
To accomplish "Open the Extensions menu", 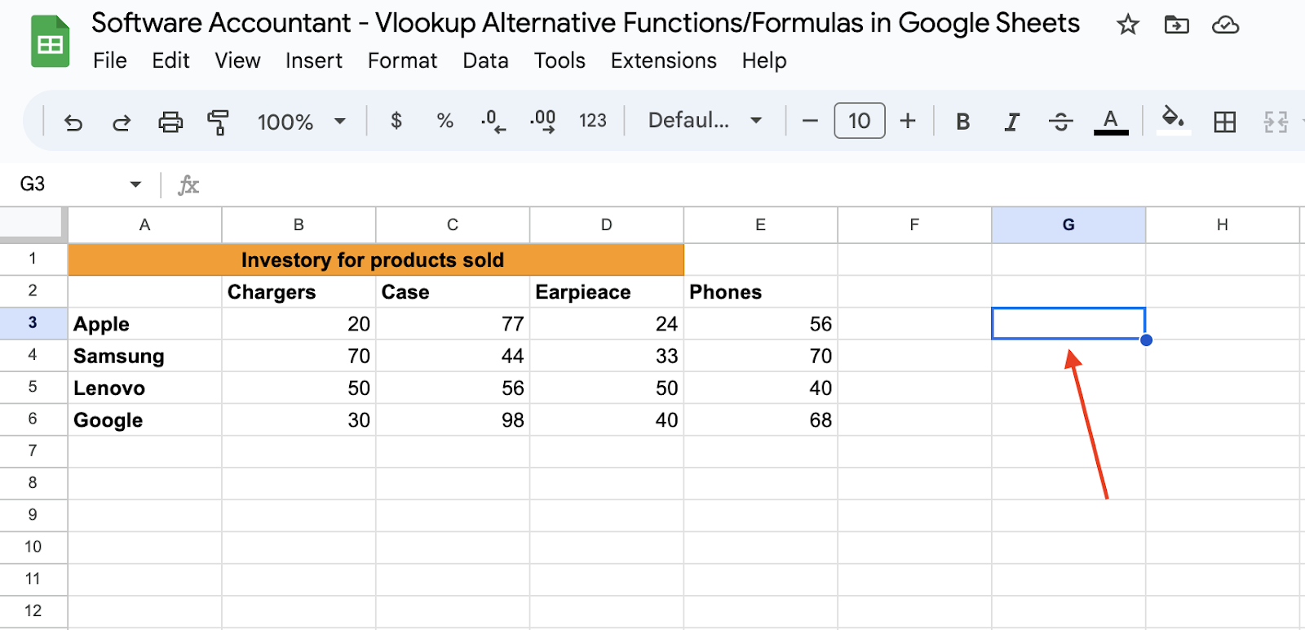I will tap(664, 60).
